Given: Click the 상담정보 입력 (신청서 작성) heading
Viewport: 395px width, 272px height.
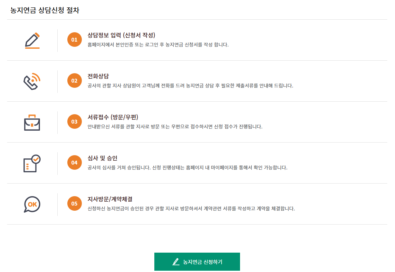Looking at the screenshot, I should pos(118,35).
